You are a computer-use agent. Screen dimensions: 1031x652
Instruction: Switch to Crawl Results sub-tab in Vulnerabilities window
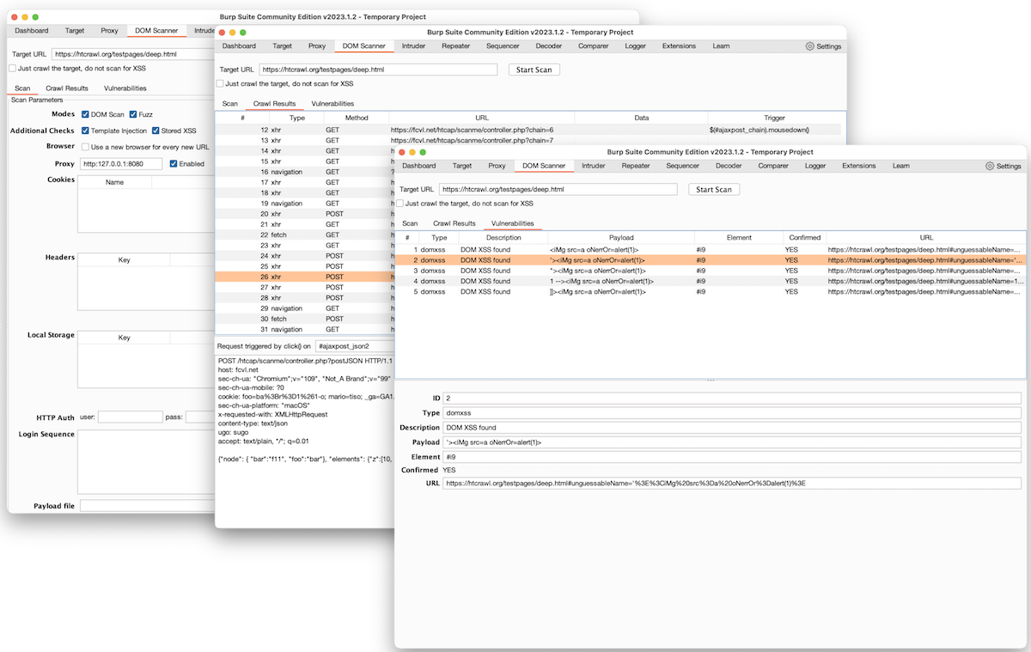pyautogui.click(x=454, y=223)
